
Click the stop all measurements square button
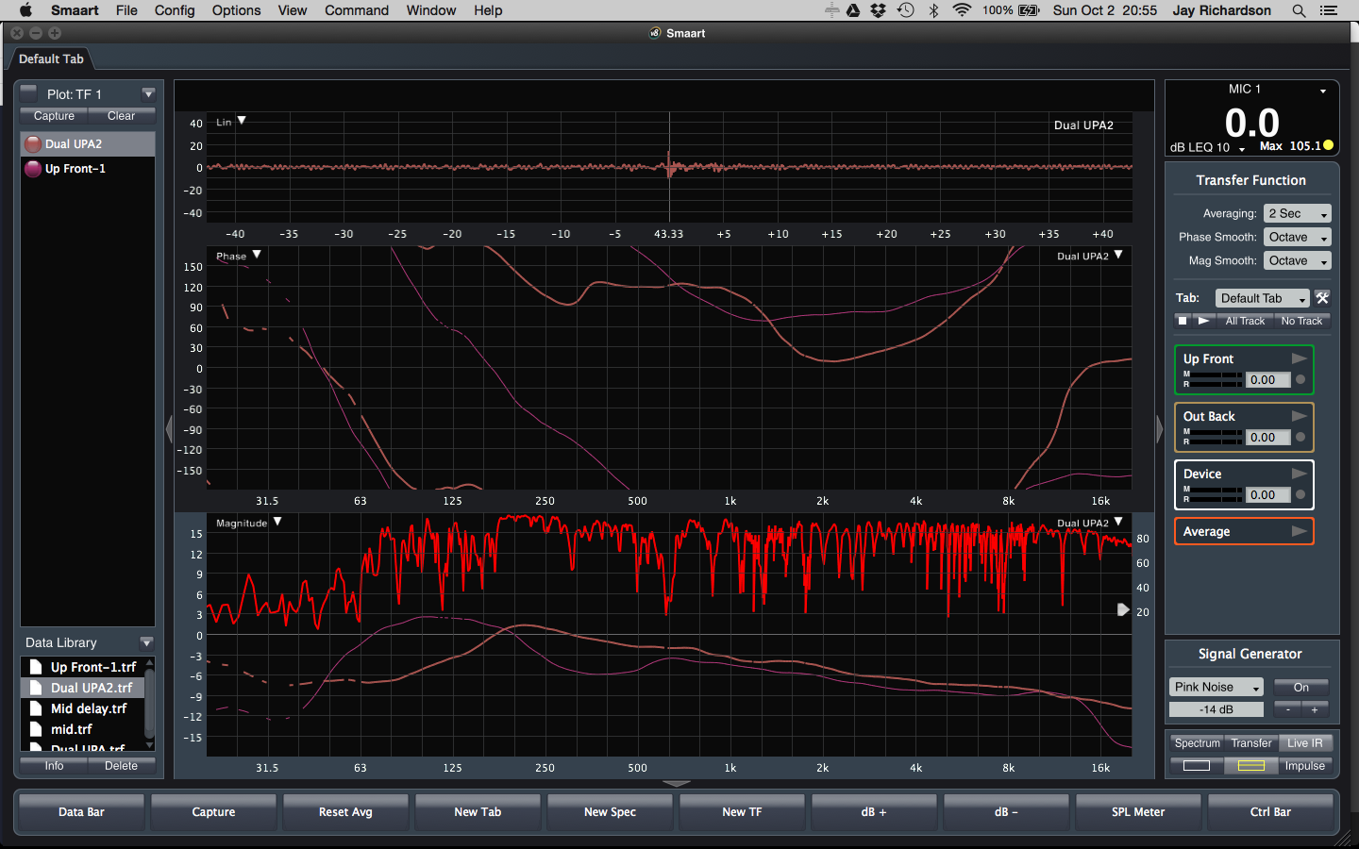[x=1183, y=321]
